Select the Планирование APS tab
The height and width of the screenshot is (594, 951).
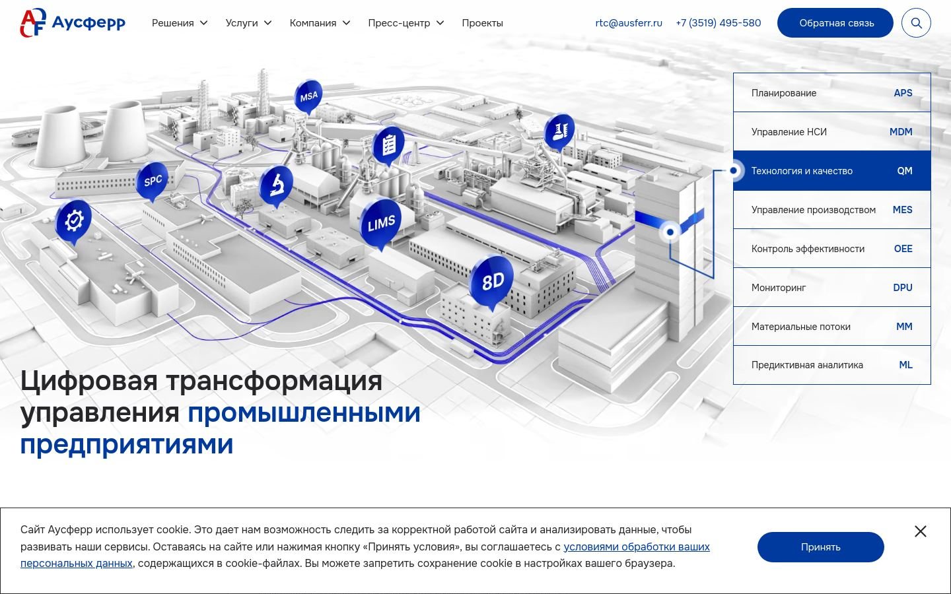tap(832, 93)
